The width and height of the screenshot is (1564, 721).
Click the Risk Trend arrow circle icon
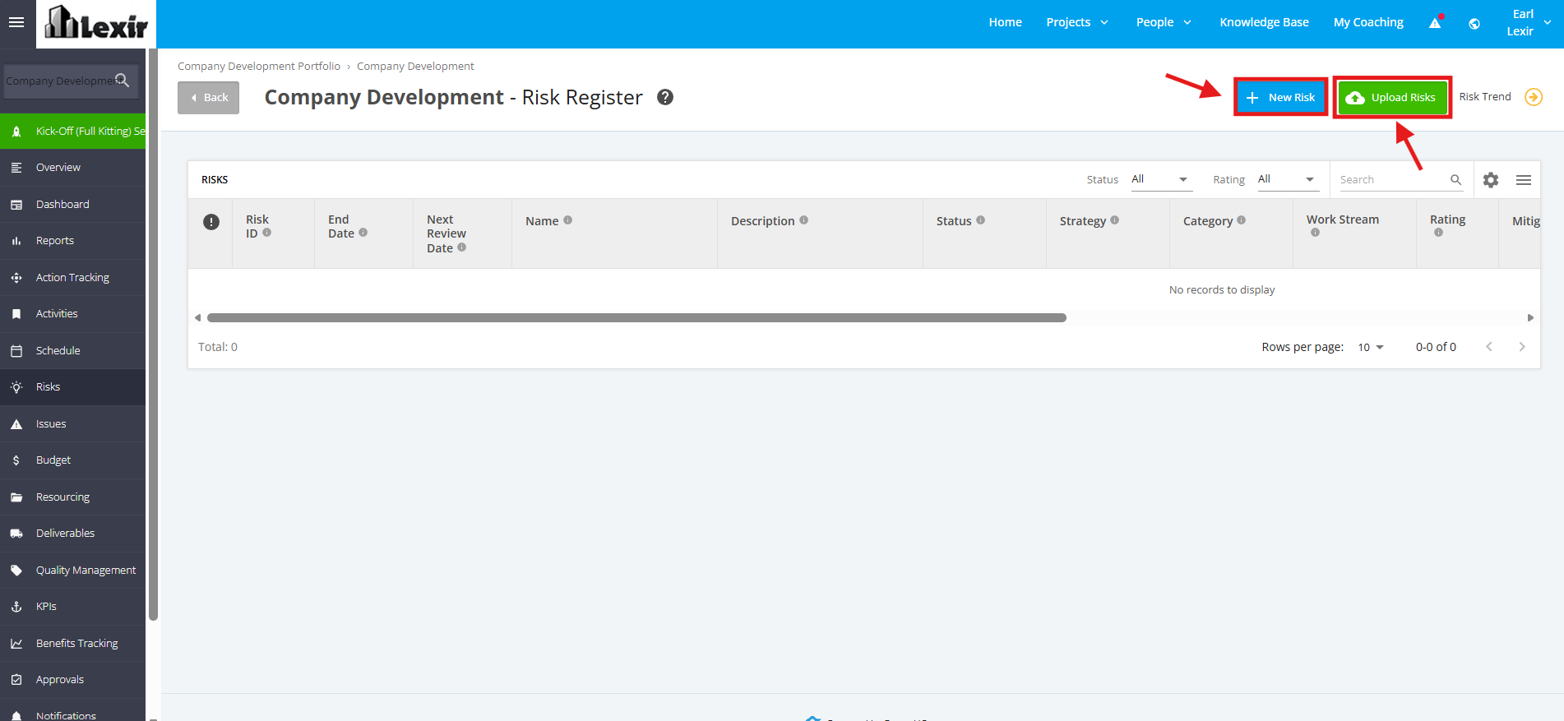[1534, 97]
